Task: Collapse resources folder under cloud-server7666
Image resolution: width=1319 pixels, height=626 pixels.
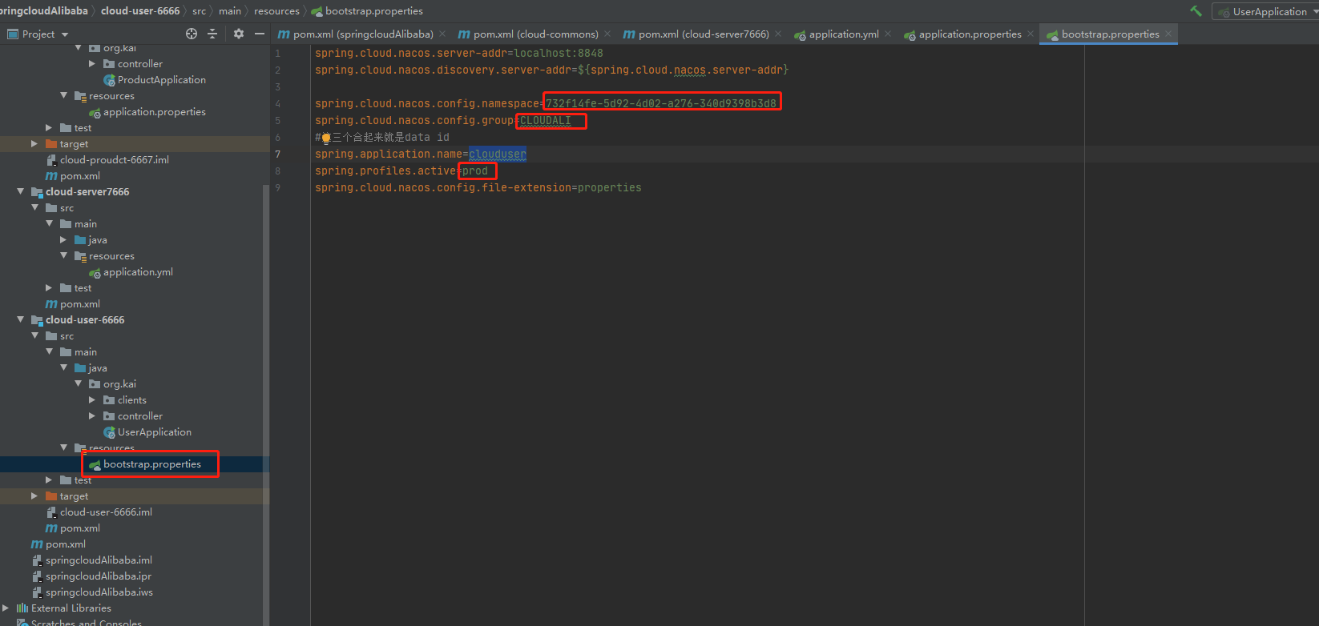Action: 63,256
